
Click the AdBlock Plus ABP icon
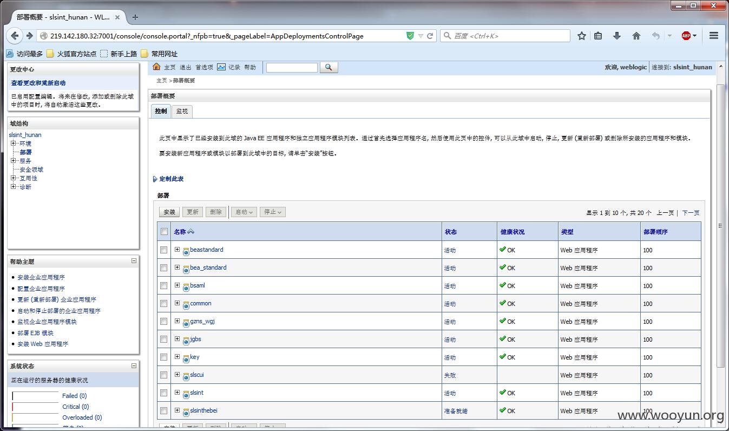click(686, 36)
